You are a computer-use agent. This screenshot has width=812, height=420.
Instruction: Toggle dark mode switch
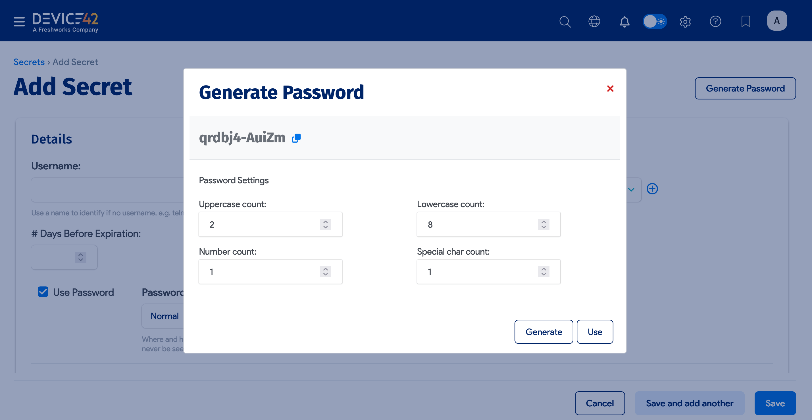655,21
